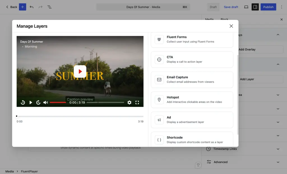Select FluentPlayer in the breadcrumb
This screenshot has height=174, width=287.
(x=29, y=171)
